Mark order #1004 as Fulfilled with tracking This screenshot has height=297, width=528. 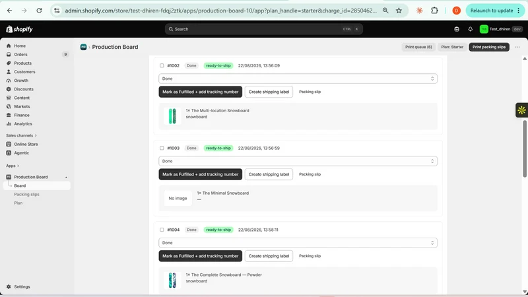201,256
